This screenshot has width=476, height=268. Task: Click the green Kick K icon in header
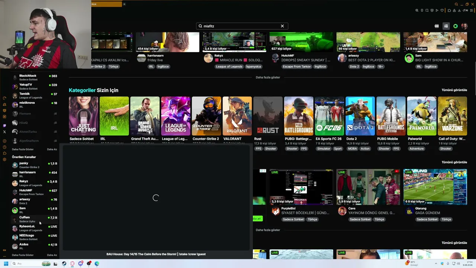[455, 26]
